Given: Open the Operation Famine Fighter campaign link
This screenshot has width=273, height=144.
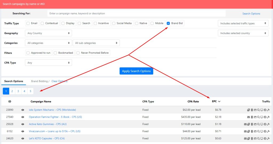Looking at the screenshot, I should [x=55, y=117].
